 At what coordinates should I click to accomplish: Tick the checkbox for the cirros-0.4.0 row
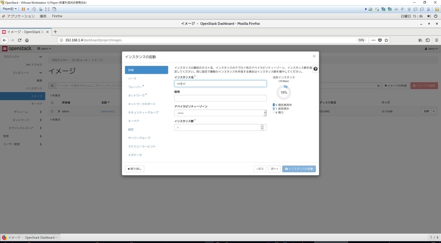coord(52,111)
